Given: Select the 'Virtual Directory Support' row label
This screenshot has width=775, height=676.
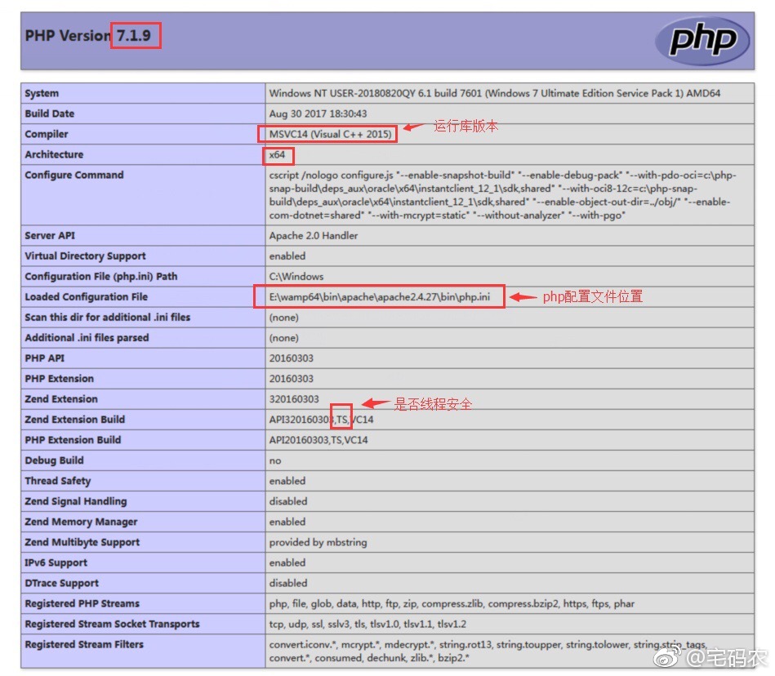Looking at the screenshot, I should 85,256.
